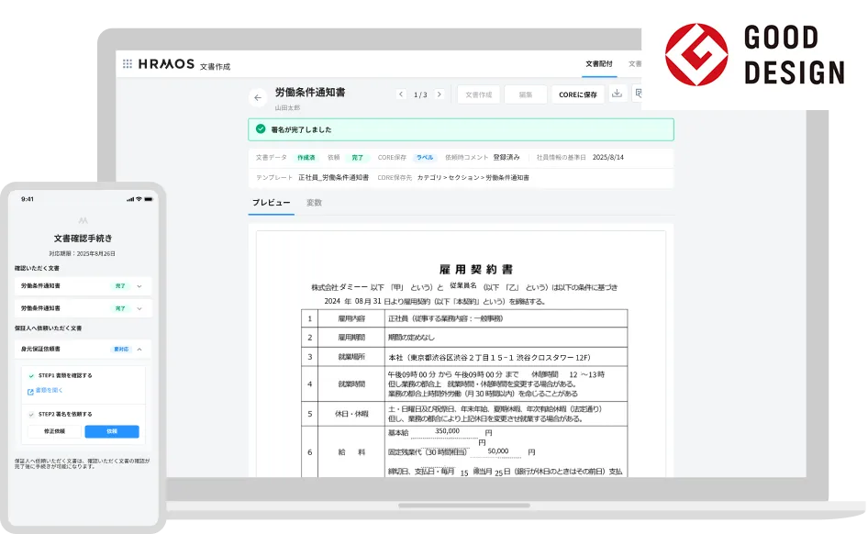The height and width of the screenshot is (534, 868).
Task: Select the プレビュー tab
Action: 271,203
